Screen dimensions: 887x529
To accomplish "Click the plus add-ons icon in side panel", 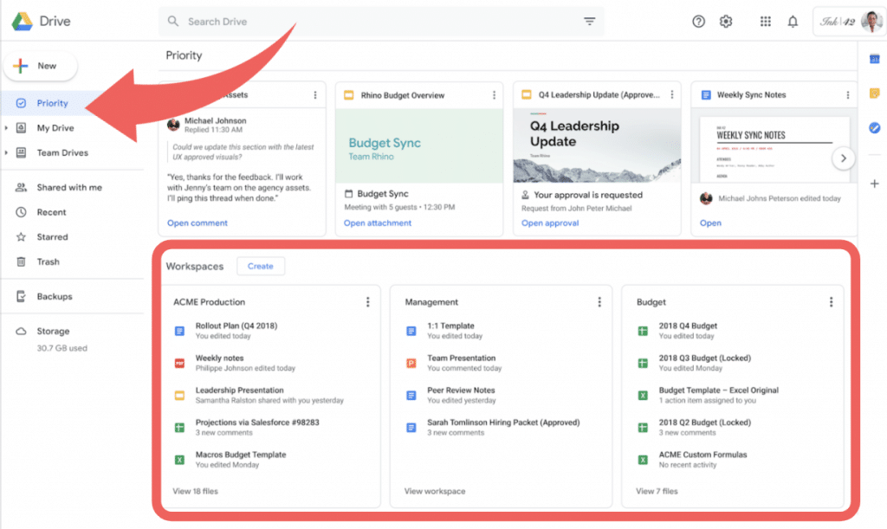I will [874, 184].
